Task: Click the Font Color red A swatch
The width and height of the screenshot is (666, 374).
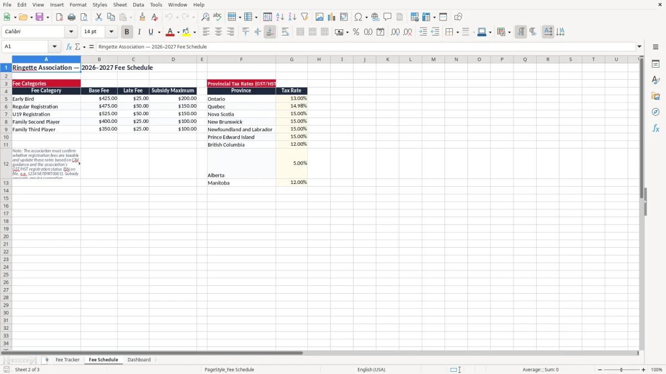Action: [170, 32]
